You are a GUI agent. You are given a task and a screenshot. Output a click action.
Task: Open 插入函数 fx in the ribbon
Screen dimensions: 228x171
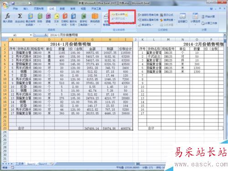click(7, 18)
